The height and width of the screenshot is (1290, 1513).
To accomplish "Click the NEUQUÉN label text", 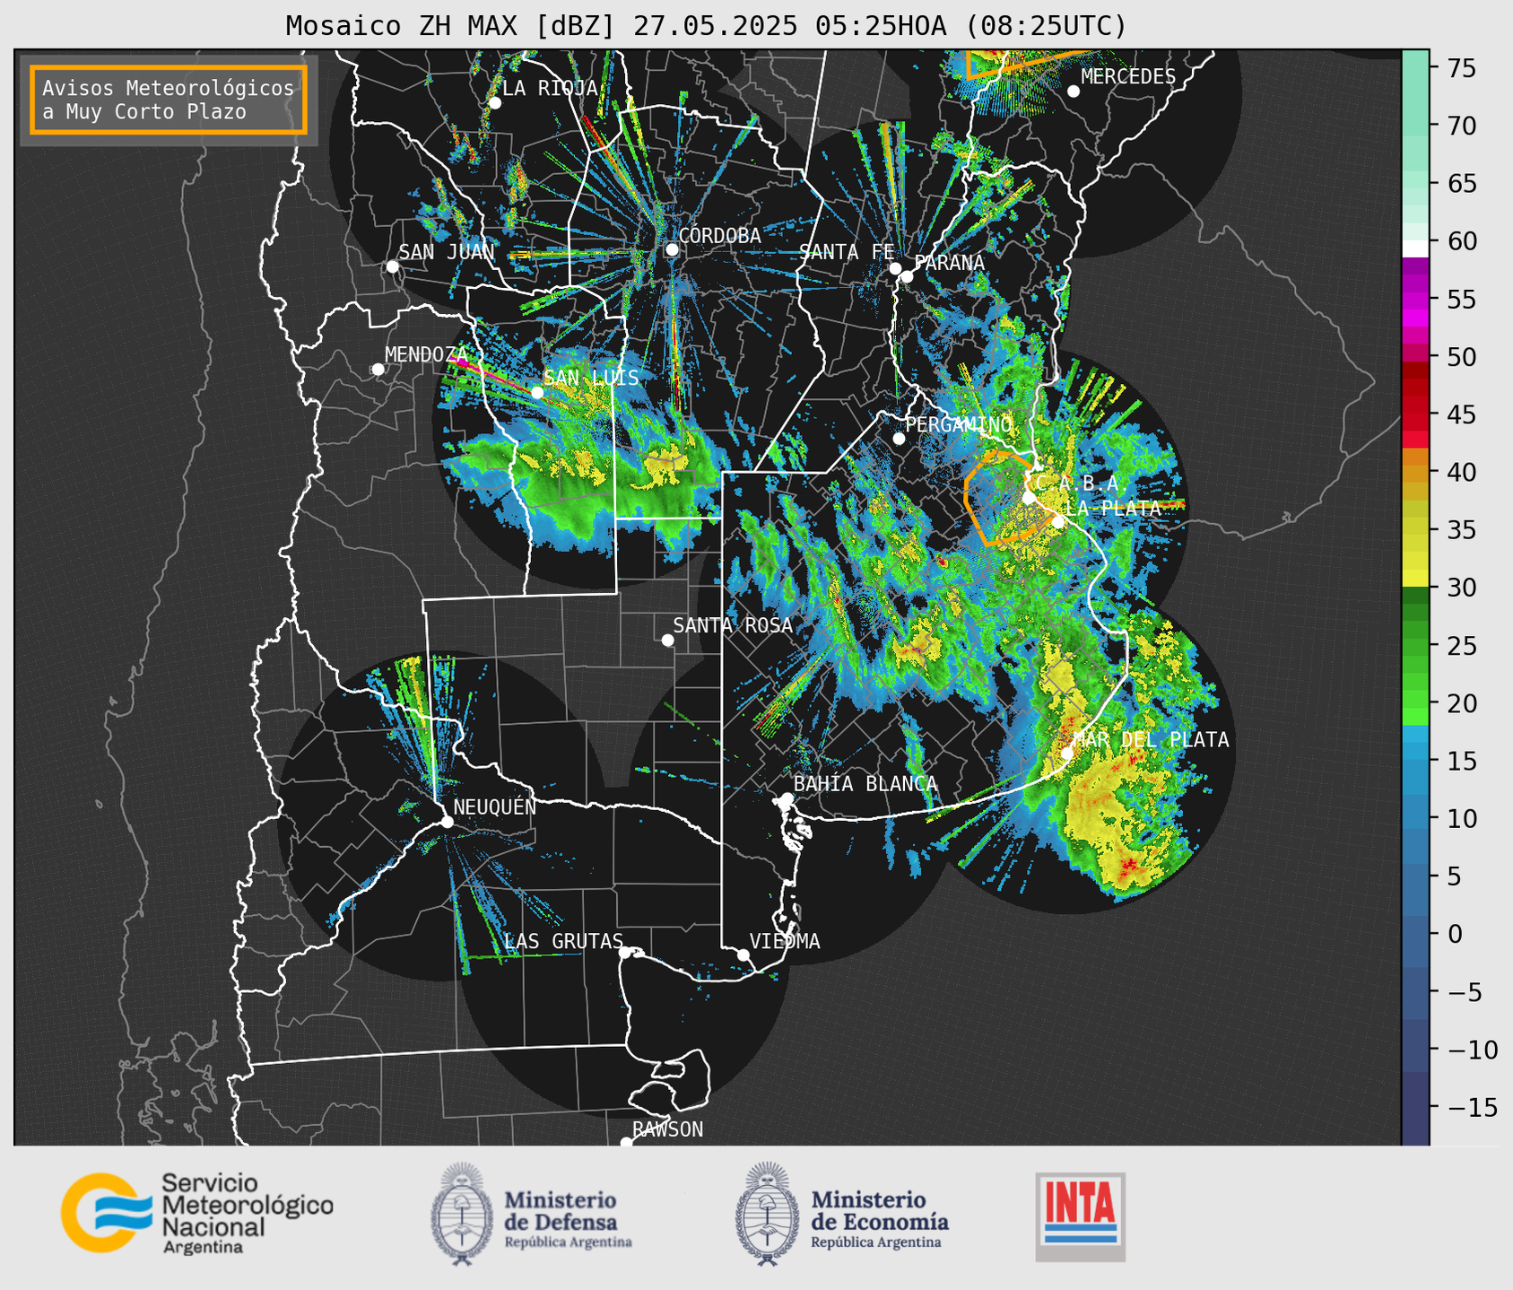I will 495,806.
